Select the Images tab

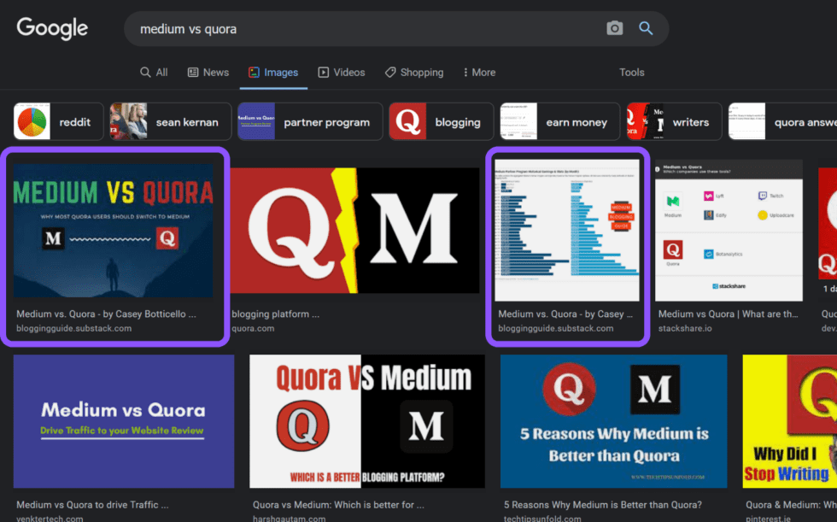(273, 72)
